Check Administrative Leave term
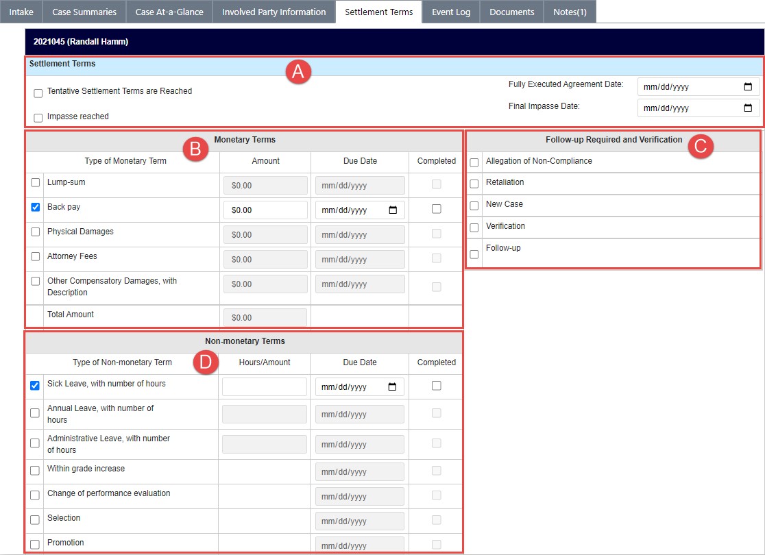 pyautogui.click(x=35, y=443)
